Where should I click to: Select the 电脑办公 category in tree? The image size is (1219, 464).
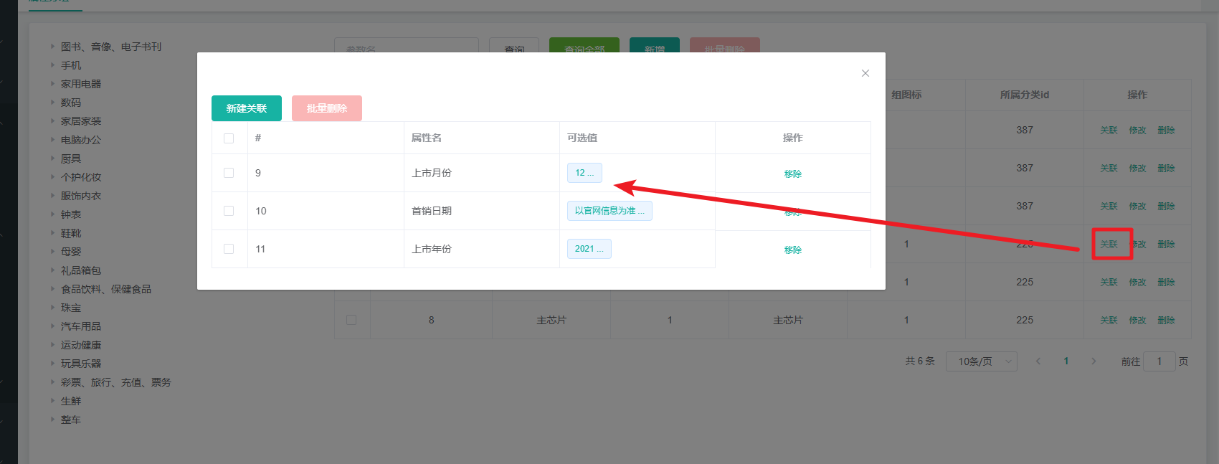click(81, 140)
